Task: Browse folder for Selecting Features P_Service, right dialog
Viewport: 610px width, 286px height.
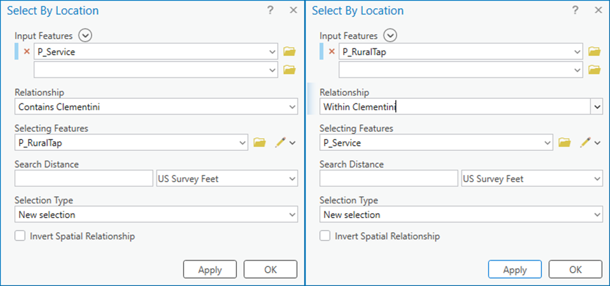Action: coord(564,143)
